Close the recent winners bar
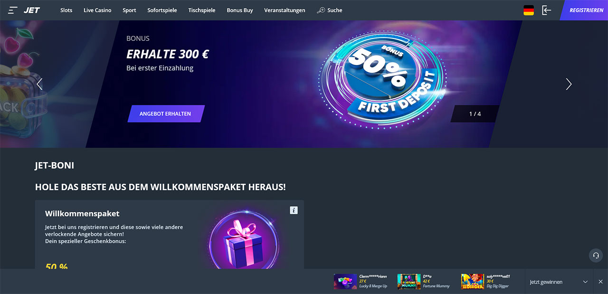This screenshot has width=608, height=294. click(x=600, y=282)
